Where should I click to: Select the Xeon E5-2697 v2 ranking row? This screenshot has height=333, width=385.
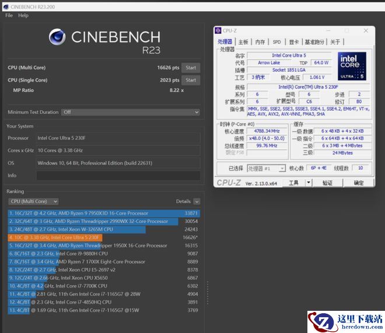tap(104, 270)
